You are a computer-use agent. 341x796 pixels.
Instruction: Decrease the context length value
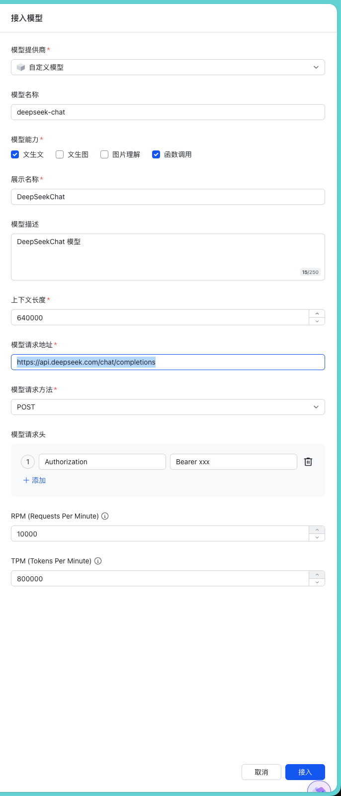317,321
